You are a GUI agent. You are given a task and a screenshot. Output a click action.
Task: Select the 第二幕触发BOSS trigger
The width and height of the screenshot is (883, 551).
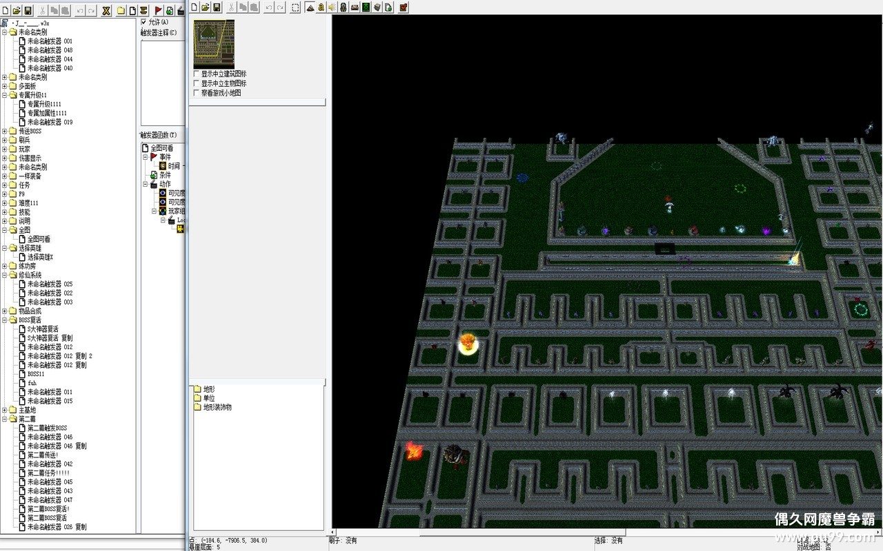click(47, 428)
